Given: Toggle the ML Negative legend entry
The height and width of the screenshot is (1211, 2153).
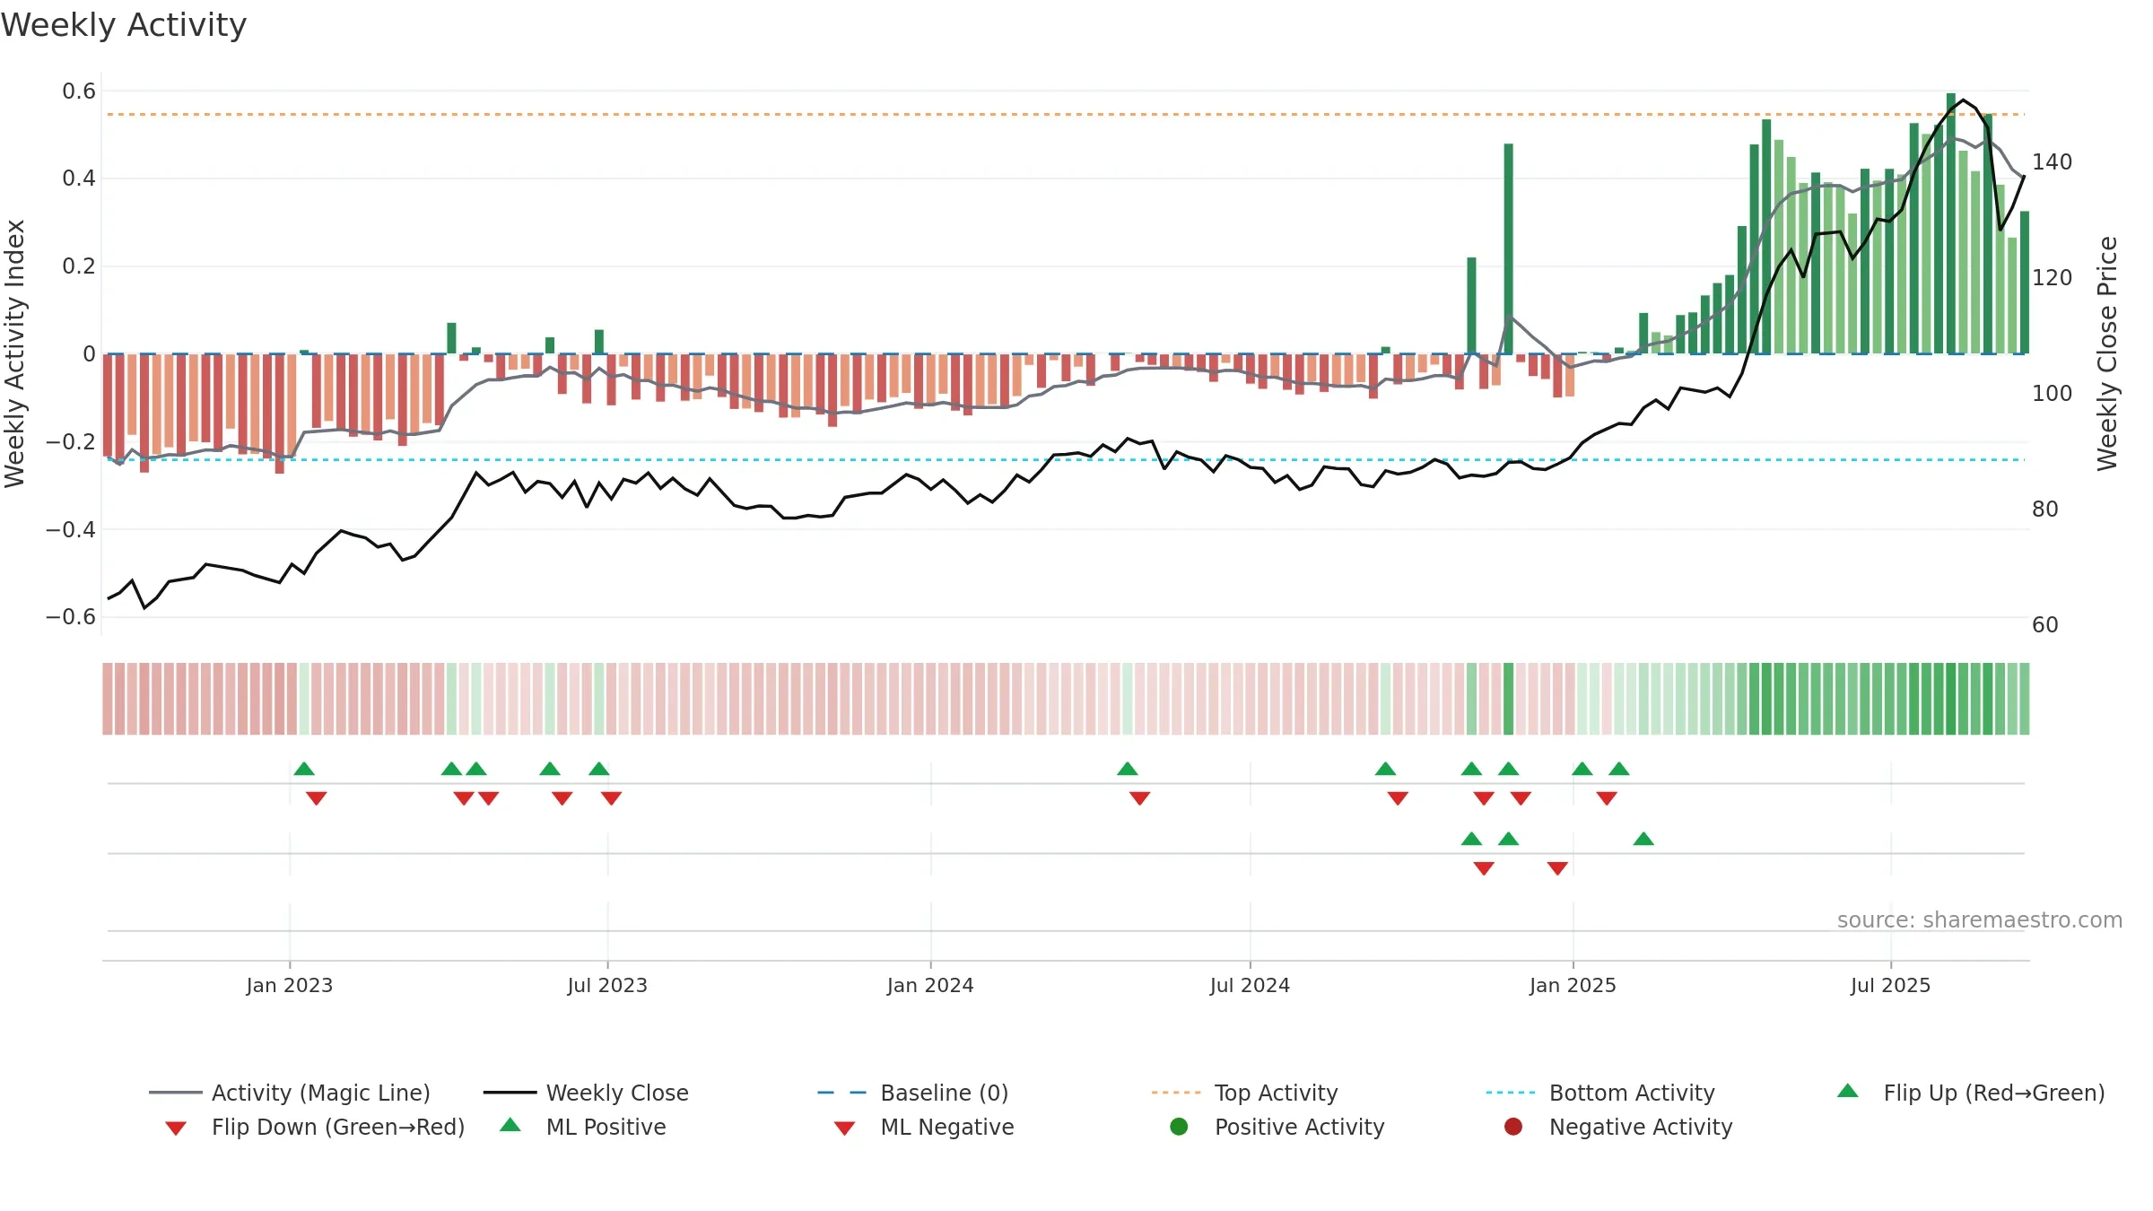Looking at the screenshot, I should (x=924, y=1127).
